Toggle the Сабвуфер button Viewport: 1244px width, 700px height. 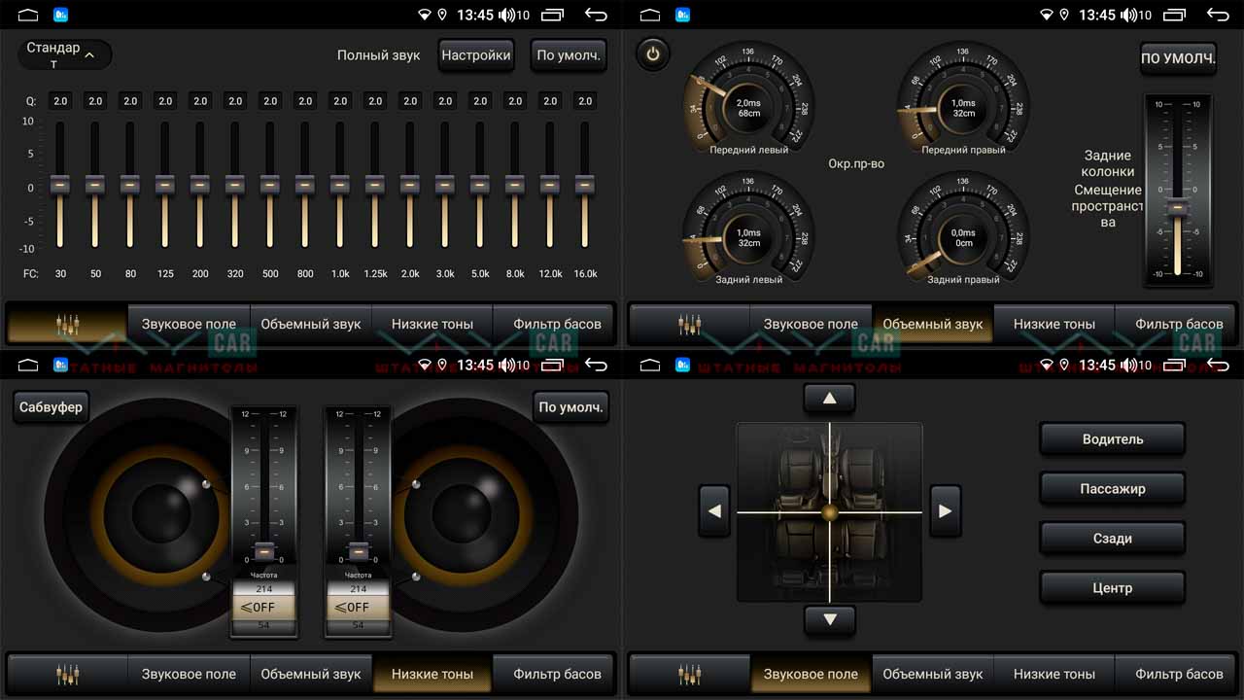[51, 406]
